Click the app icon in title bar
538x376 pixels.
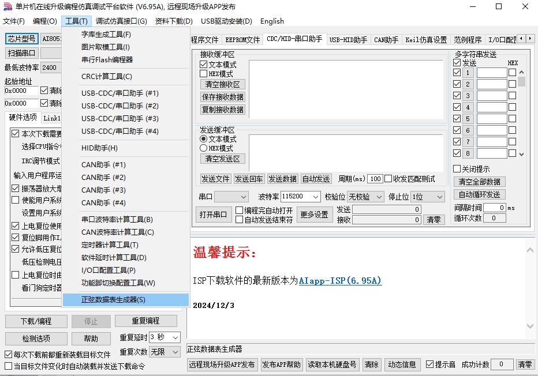pyautogui.click(x=7, y=6)
